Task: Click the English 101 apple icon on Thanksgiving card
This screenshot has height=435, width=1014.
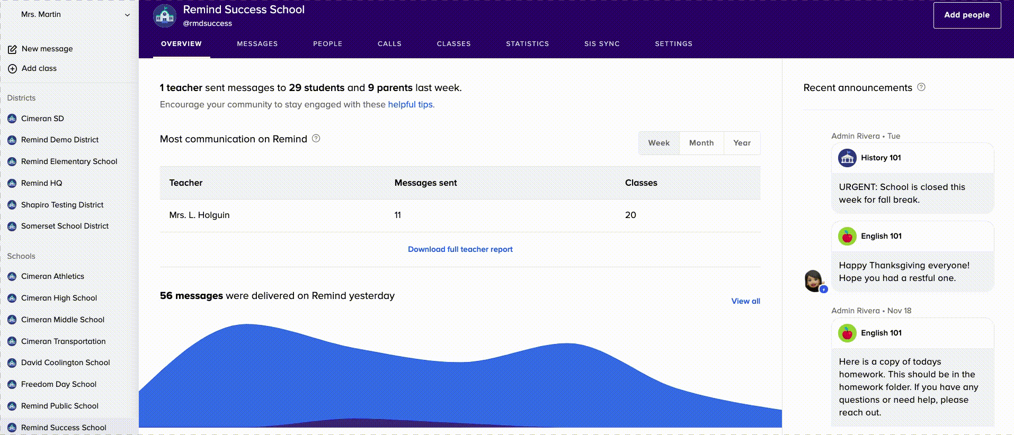Action: tap(847, 236)
